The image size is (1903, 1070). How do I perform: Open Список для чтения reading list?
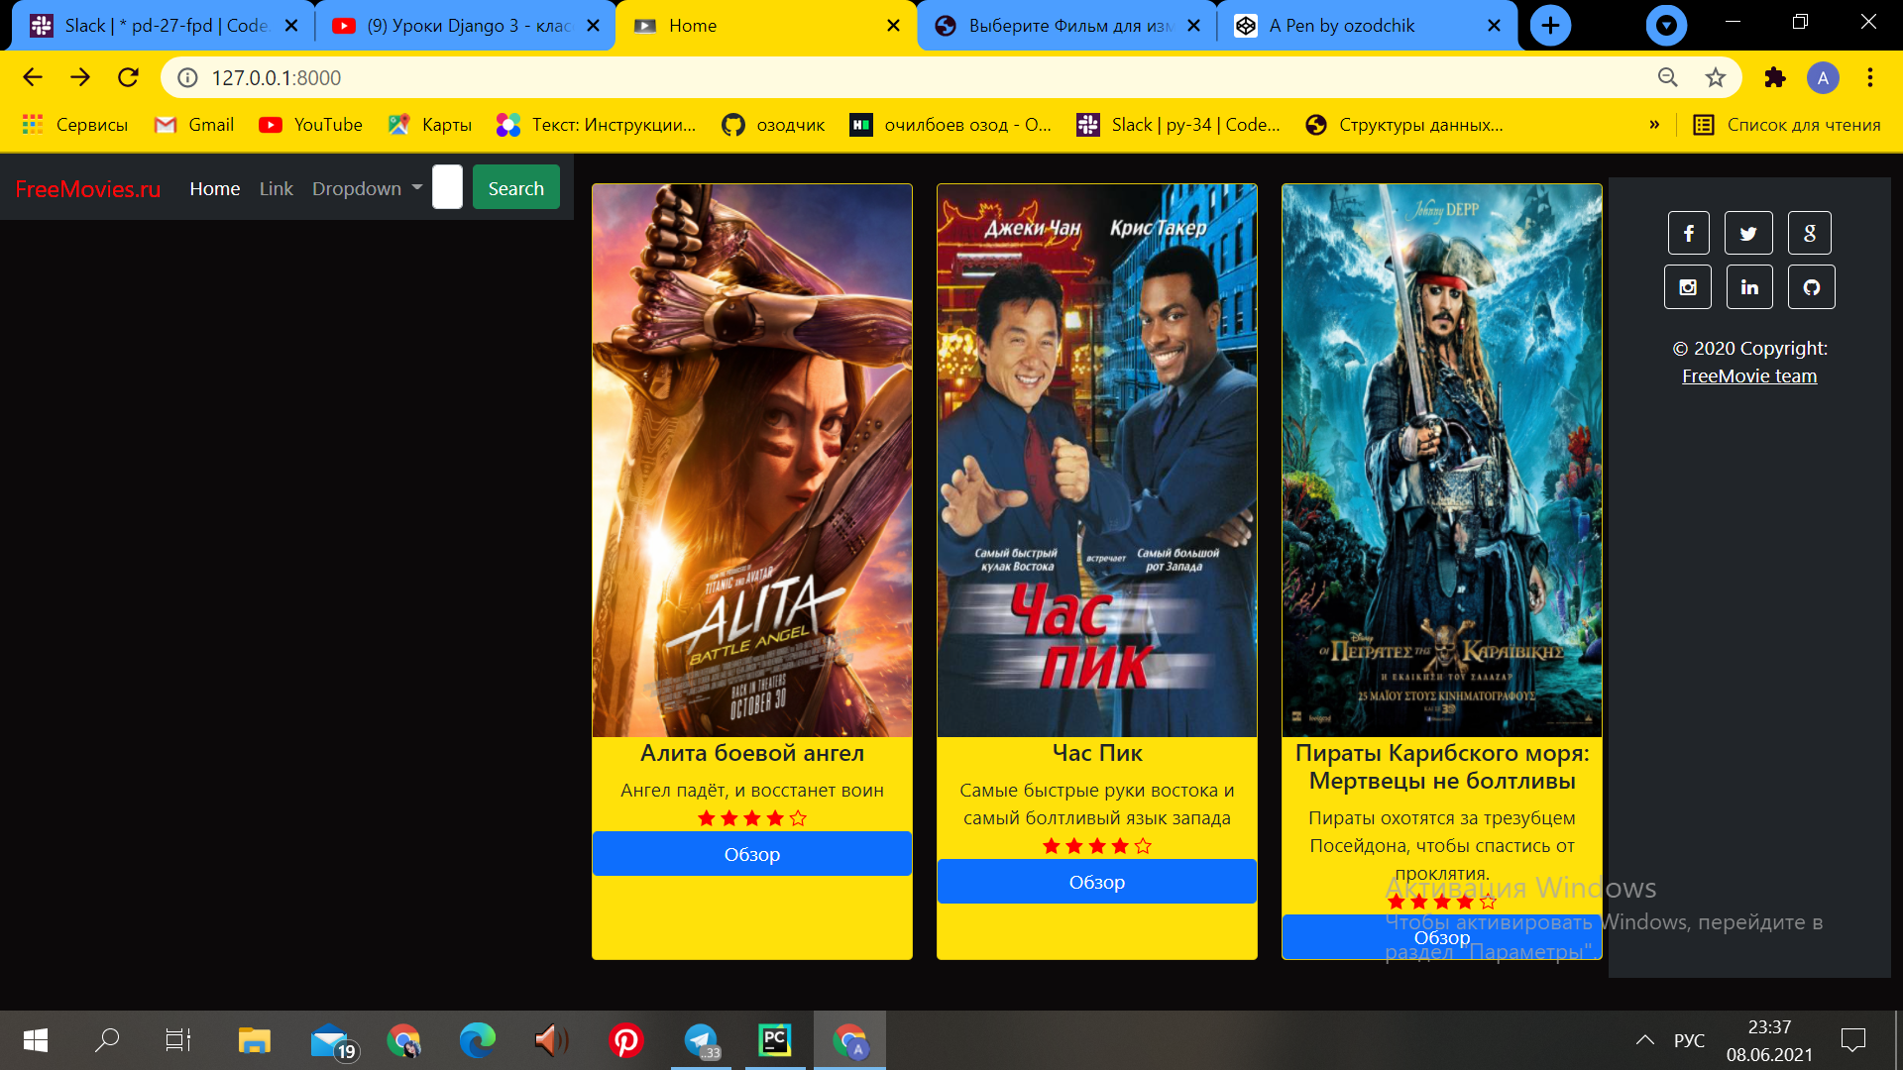click(1787, 125)
